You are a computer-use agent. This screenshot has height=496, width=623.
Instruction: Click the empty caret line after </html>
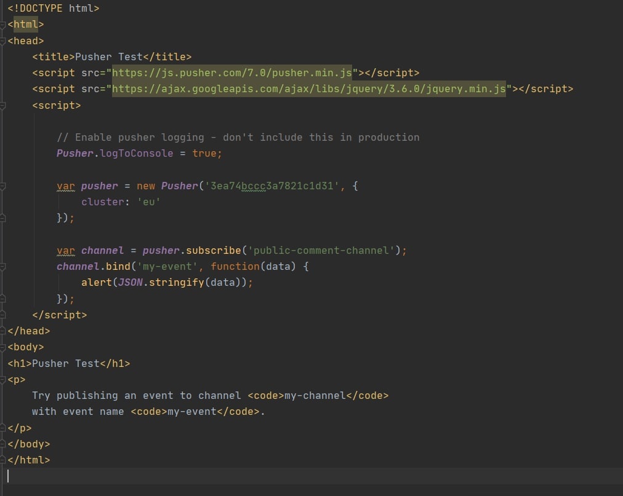pos(311,476)
